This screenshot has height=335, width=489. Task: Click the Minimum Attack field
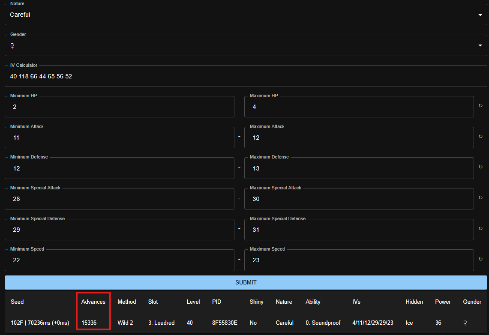119,138
